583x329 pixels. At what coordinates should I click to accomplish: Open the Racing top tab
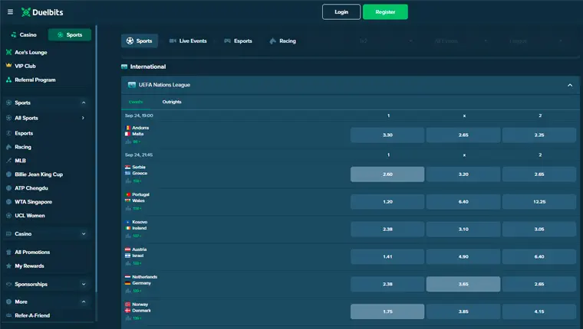[282, 41]
